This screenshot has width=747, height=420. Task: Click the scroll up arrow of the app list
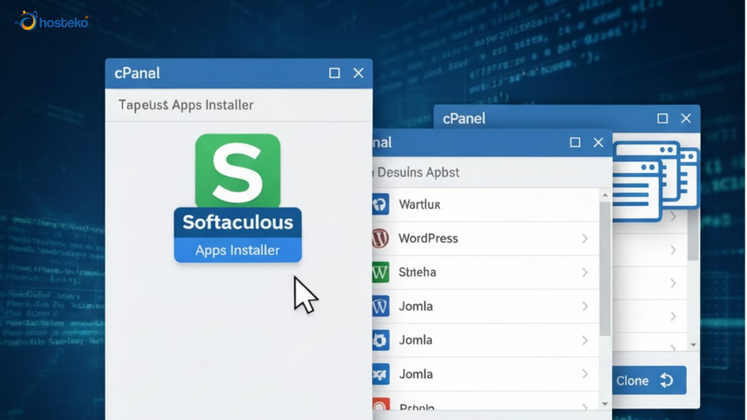coord(605,195)
